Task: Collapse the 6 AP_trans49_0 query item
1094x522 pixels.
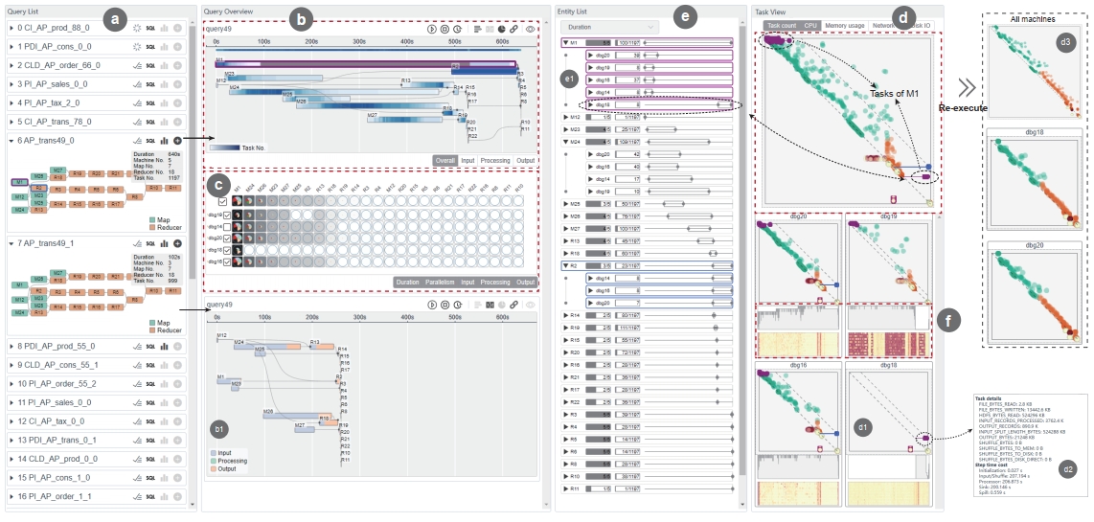Action: pos(11,140)
